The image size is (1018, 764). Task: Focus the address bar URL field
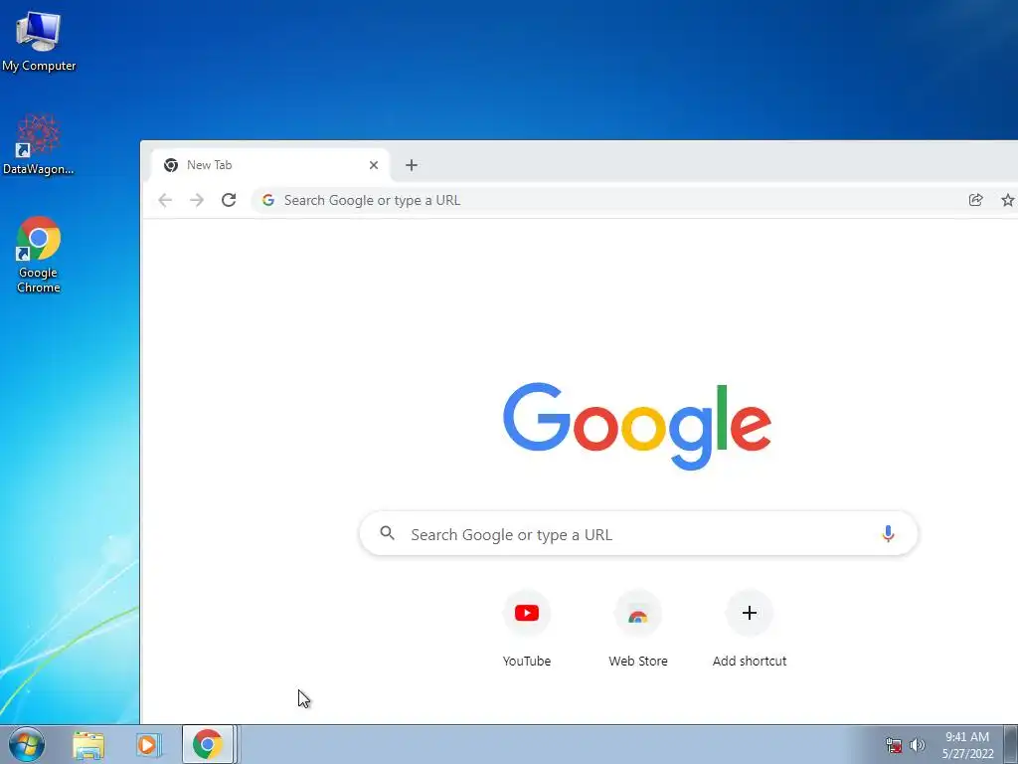click(x=610, y=200)
